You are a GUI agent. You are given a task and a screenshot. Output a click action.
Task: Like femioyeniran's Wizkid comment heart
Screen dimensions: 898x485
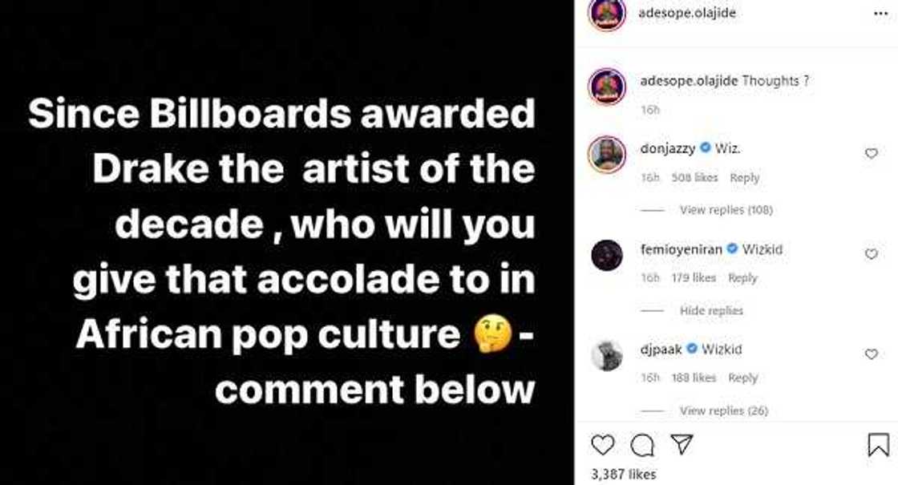[871, 253]
